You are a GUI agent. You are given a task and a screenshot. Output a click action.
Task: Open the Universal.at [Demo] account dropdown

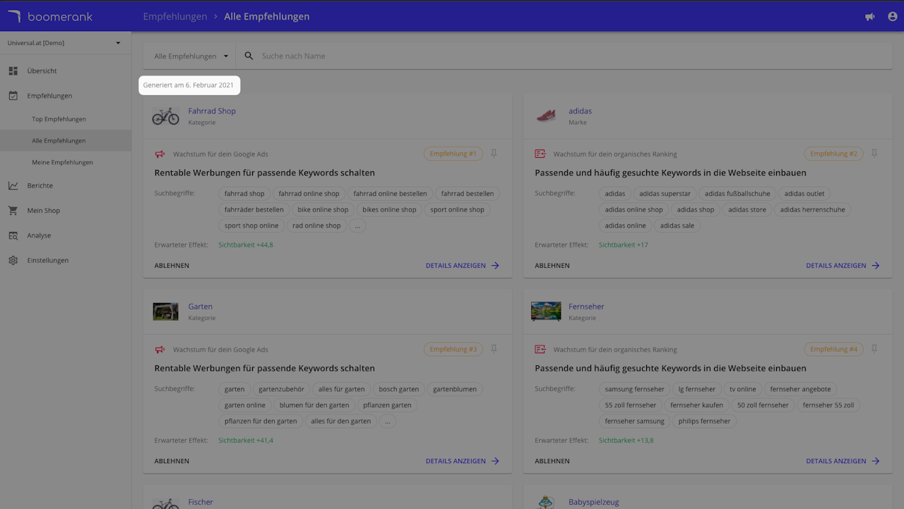(65, 43)
